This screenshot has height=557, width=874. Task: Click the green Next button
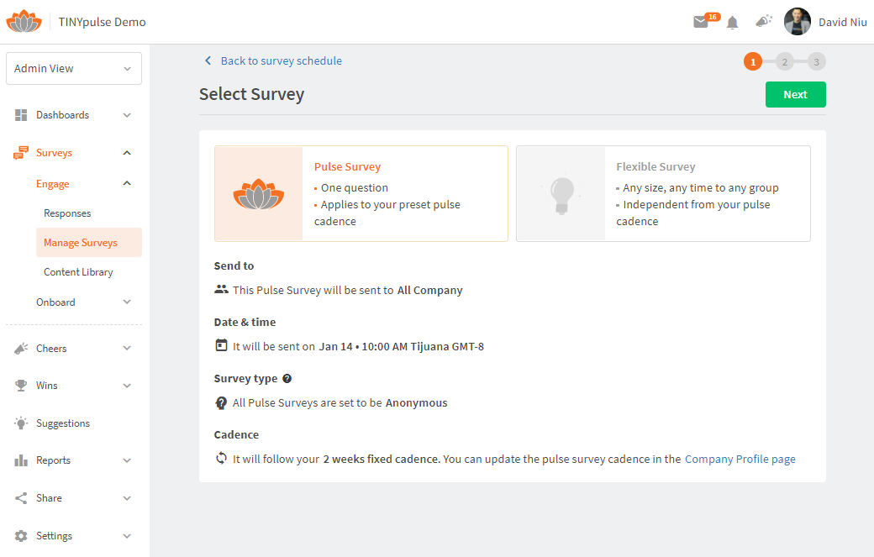[x=795, y=94]
